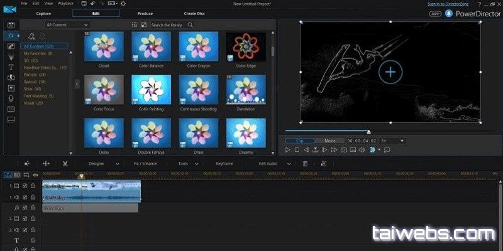The height and width of the screenshot is (251, 503).
Task: Click the preview Play button
Action: [x=288, y=150]
